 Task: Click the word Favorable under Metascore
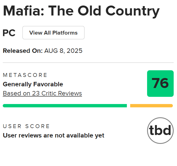pyautogui.click(x=48, y=84)
